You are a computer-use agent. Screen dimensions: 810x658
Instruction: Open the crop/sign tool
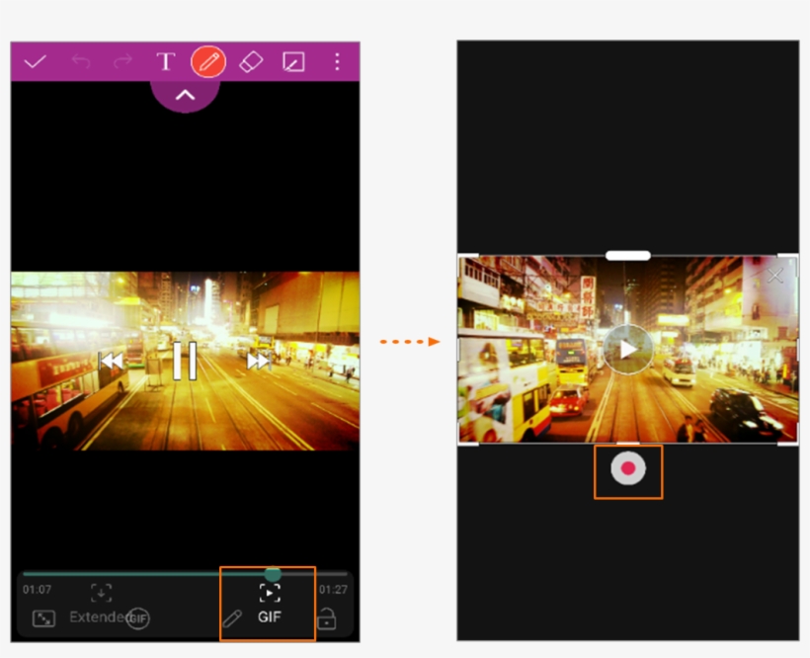293,61
